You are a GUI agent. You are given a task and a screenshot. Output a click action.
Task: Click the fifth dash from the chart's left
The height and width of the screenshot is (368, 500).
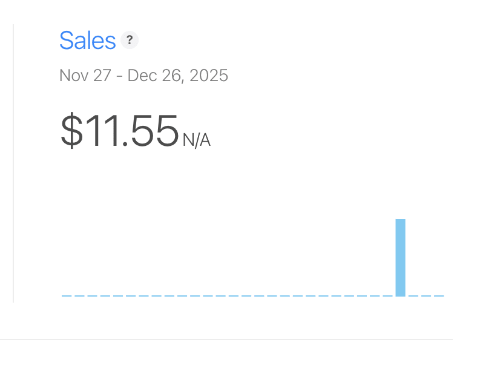pyautogui.click(x=117, y=296)
